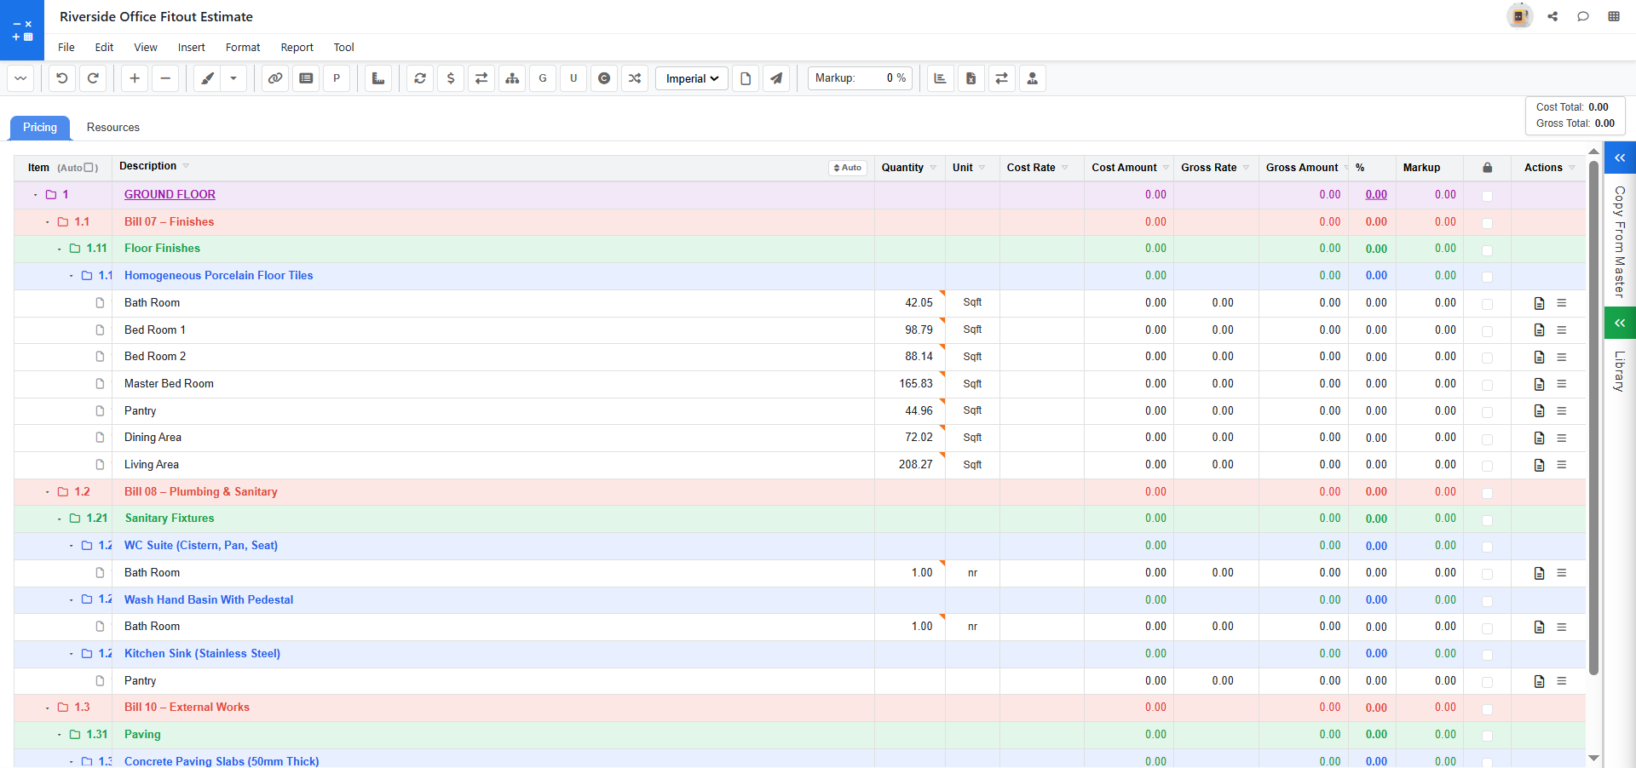Open actions hamburger menu for Living Area row
This screenshot has height=768, width=1636.
(x=1562, y=465)
